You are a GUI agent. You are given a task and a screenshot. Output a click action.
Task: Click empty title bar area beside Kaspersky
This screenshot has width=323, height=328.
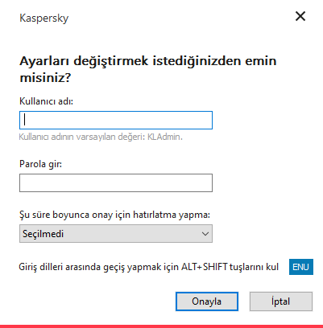tap(180, 18)
